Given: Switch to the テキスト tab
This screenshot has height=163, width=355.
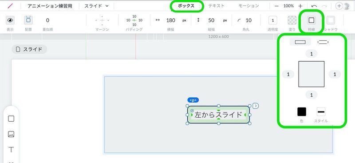Looking at the screenshot, I should coord(216,6).
